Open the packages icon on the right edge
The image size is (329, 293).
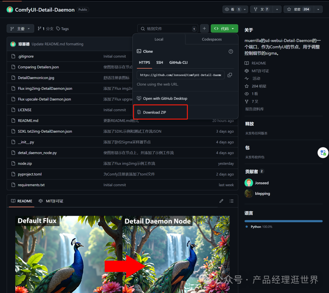(x=323, y=152)
